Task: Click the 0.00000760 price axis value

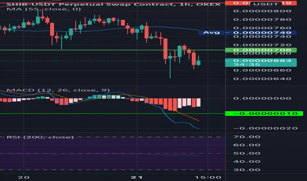Action: (x=262, y=28)
